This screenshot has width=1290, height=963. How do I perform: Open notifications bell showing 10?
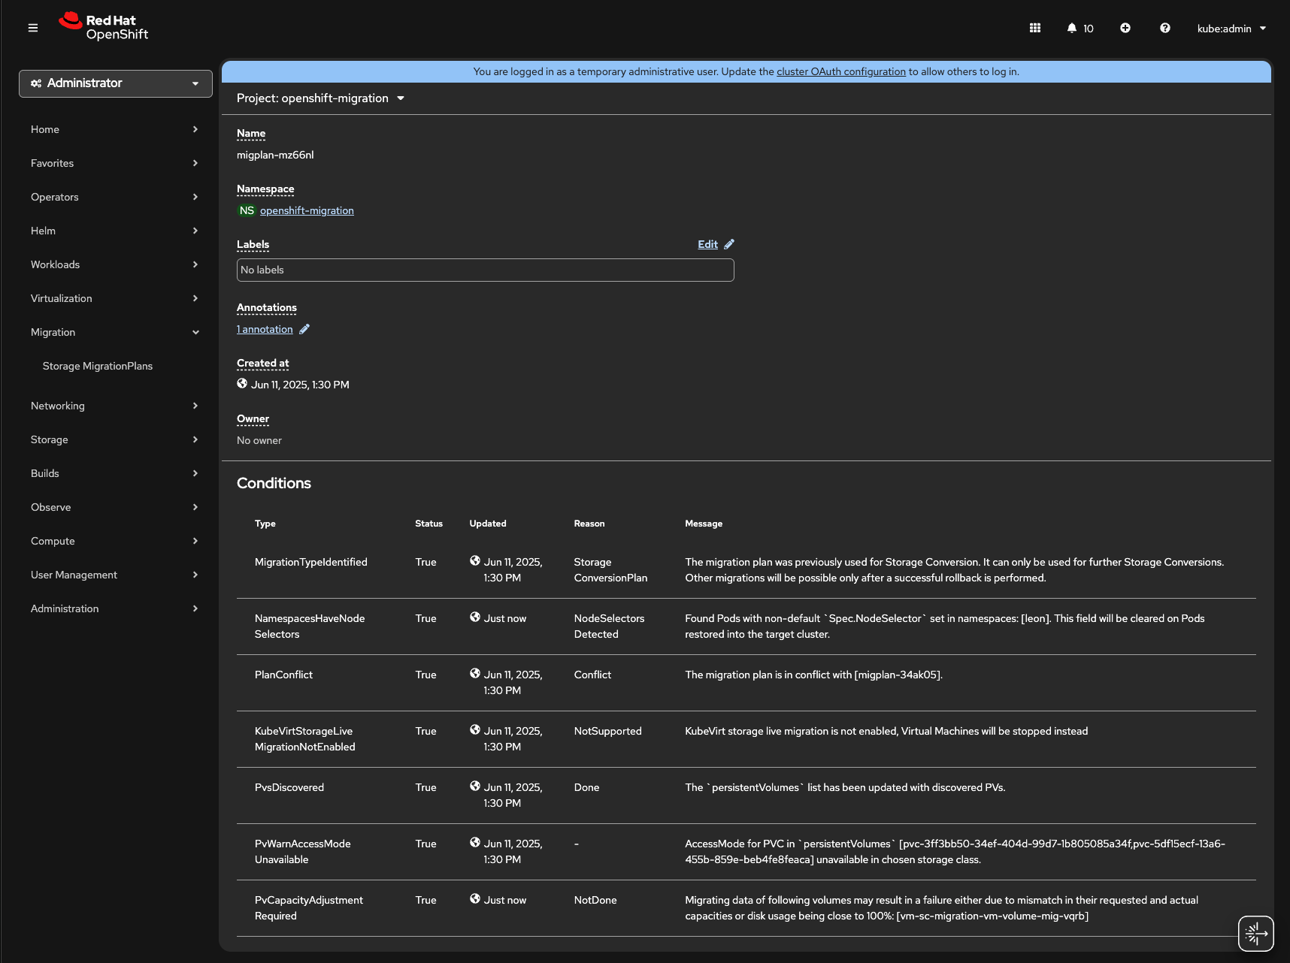(1080, 29)
